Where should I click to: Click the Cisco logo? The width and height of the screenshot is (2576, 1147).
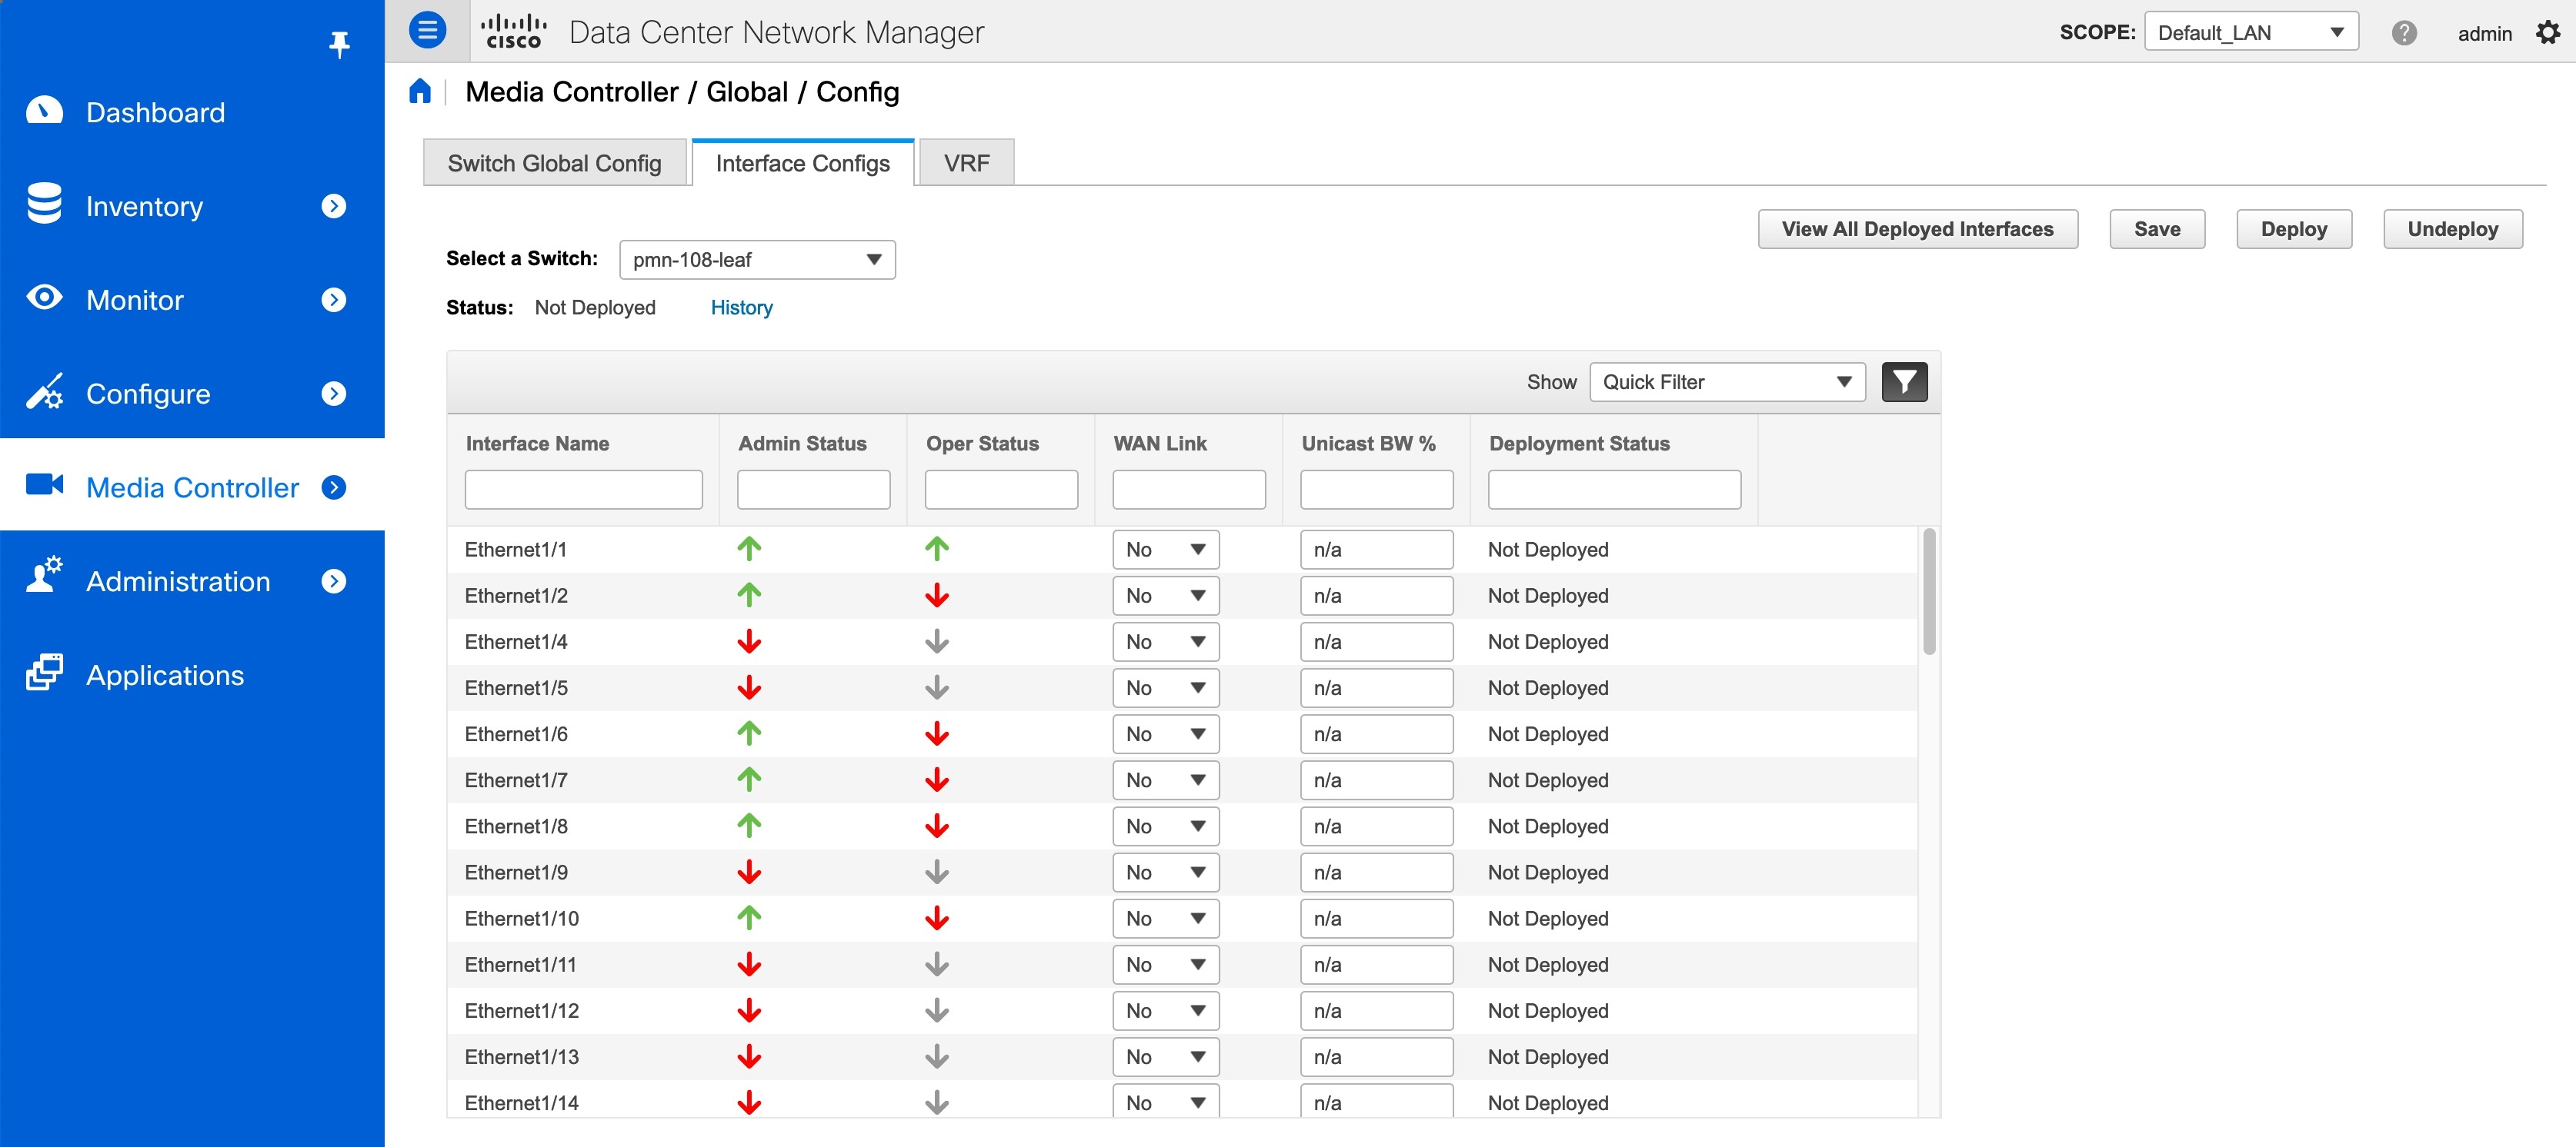click(514, 31)
